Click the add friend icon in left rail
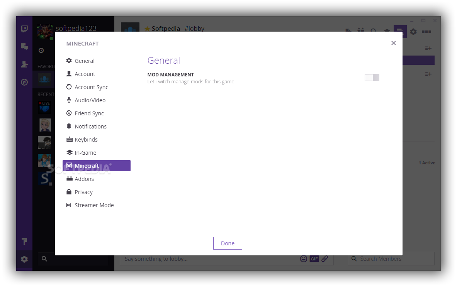This screenshot has width=457, height=287. click(24, 64)
